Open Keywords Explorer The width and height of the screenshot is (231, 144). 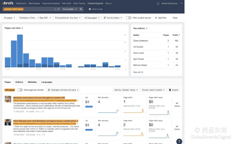point(51,3)
